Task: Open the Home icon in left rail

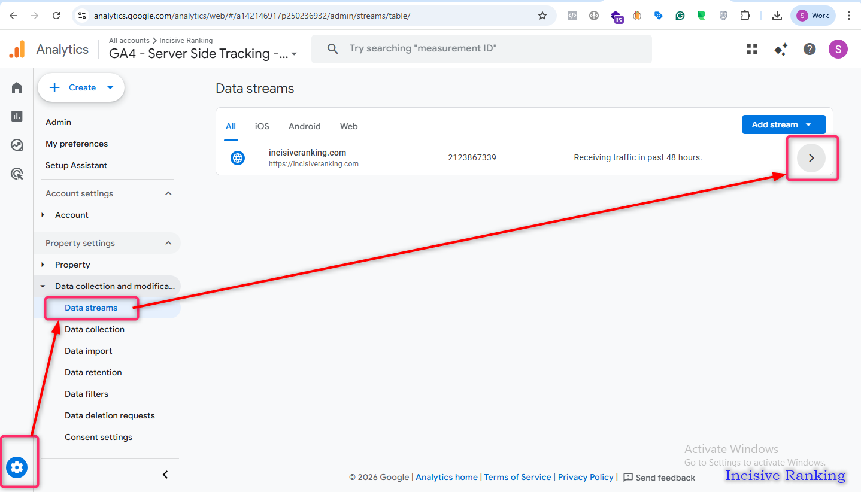Action: [17, 88]
